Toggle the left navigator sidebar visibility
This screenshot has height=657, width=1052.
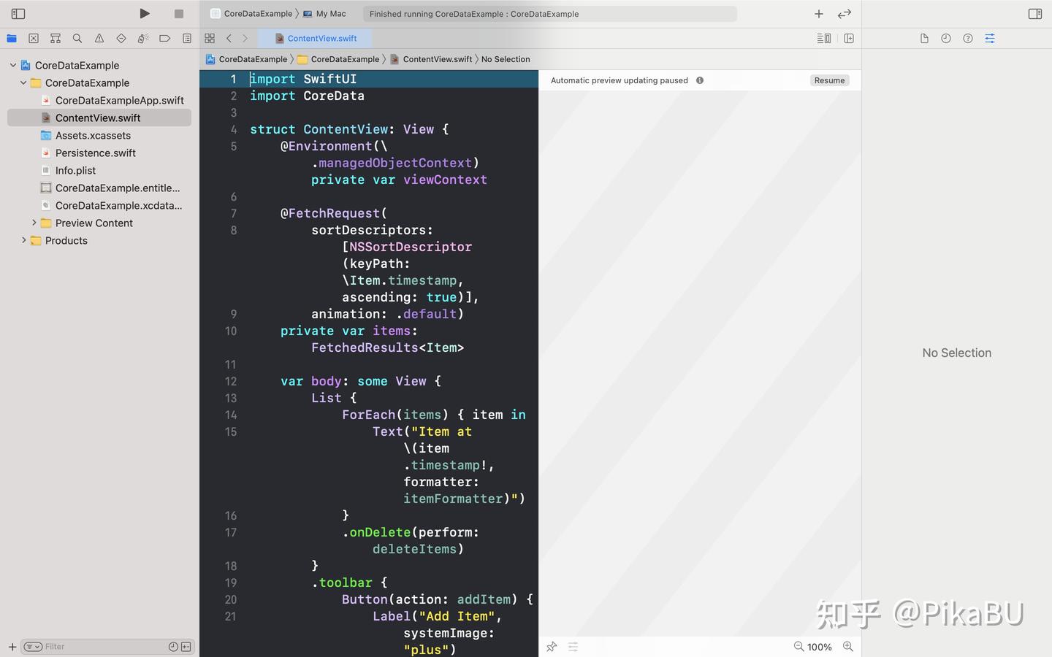click(19, 13)
